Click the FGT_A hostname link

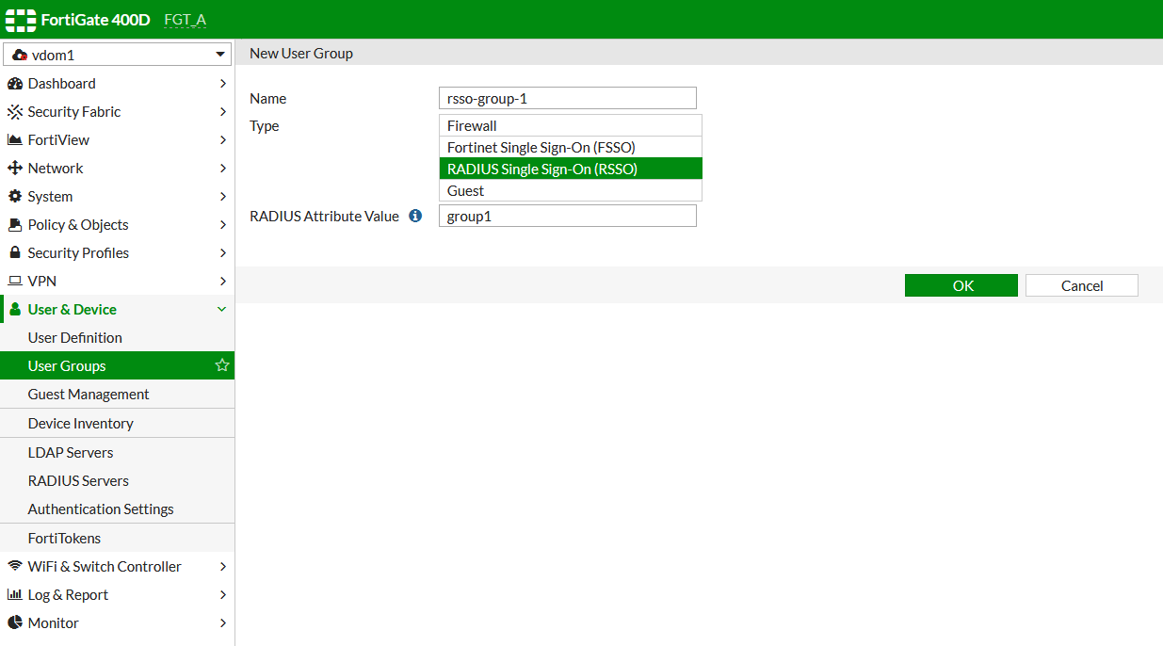[185, 20]
